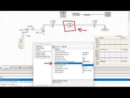Click the Delta Lags or Leads Y value
This screenshot has height=98, width=130.
83,60
